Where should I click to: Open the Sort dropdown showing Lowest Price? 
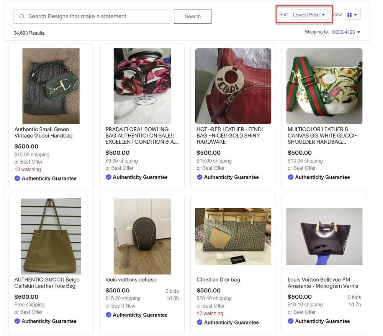[x=310, y=14]
